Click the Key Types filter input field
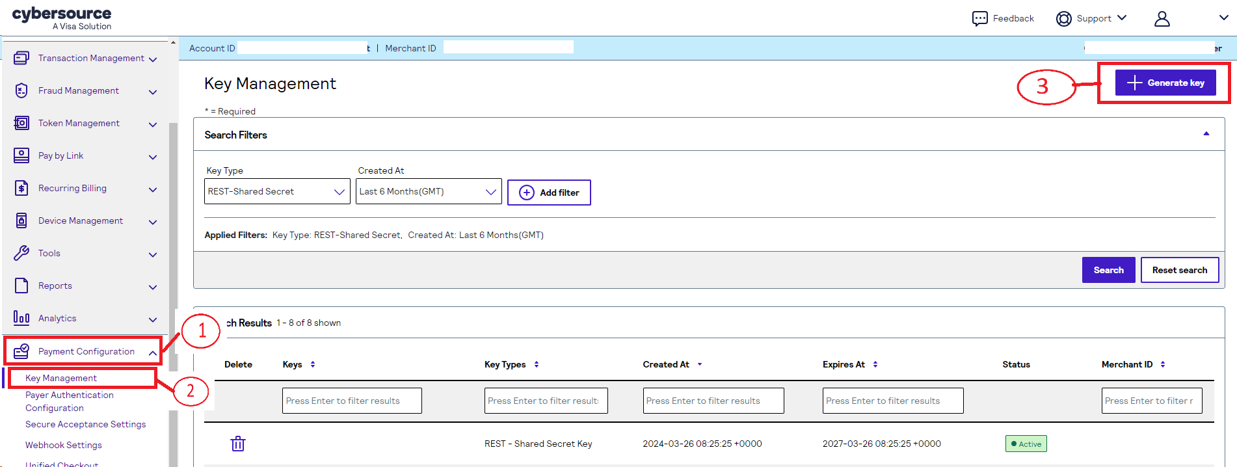 546,401
